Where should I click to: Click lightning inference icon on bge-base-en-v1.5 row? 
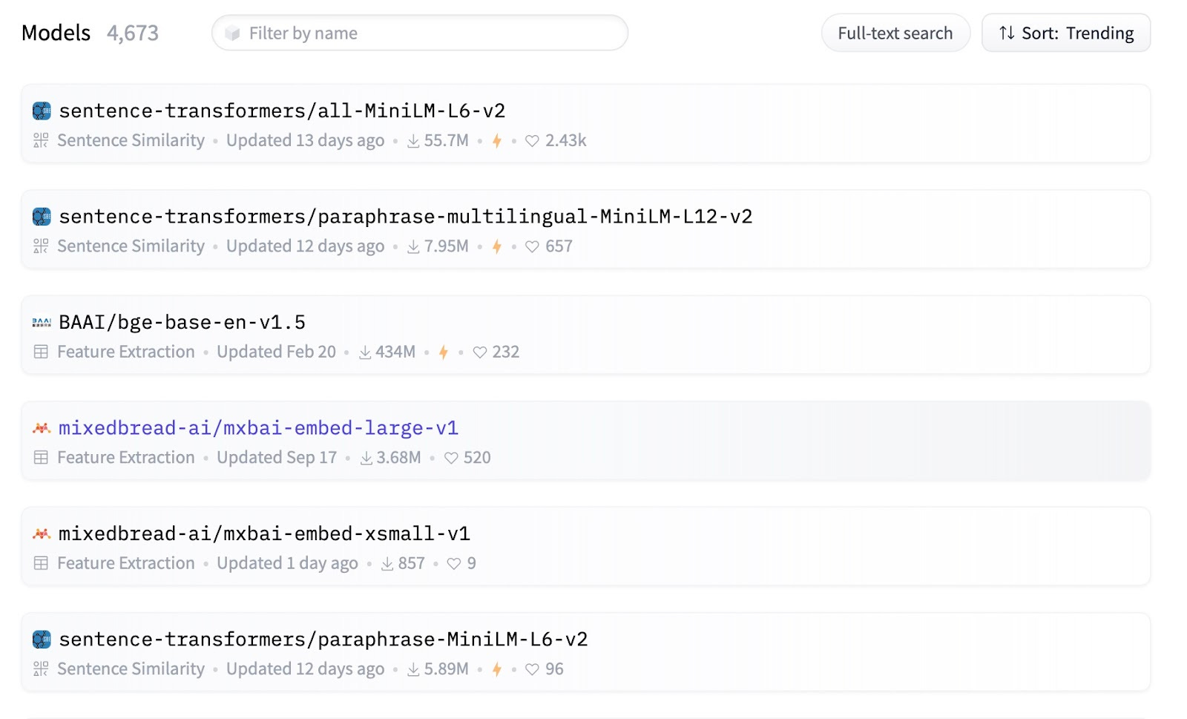(x=444, y=352)
